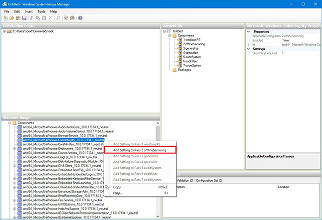This screenshot has height=220, width=322.
Task: Click the Open Answer File toolbar icon
Action: pyautogui.click(x=12, y=18)
